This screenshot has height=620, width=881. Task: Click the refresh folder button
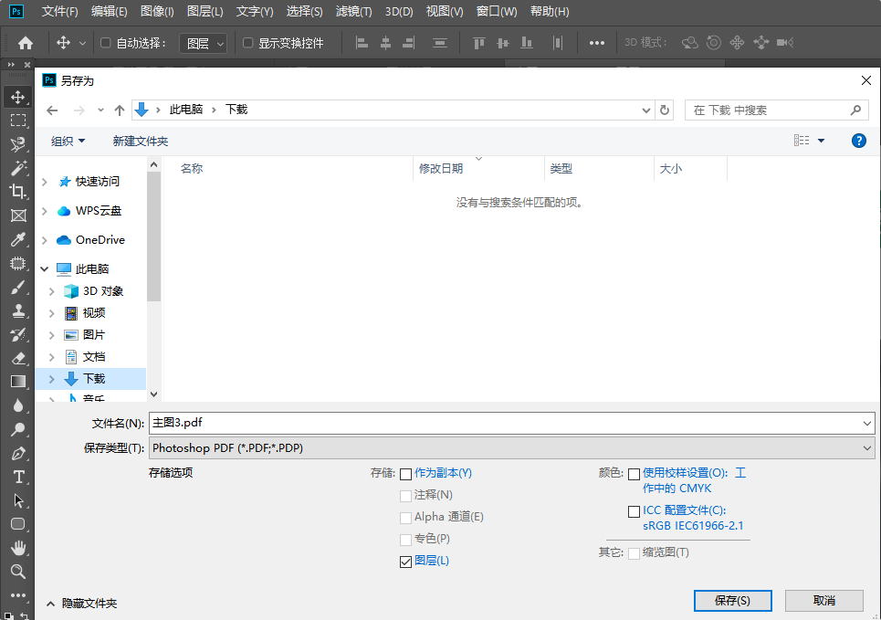click(x=664, y=110)
